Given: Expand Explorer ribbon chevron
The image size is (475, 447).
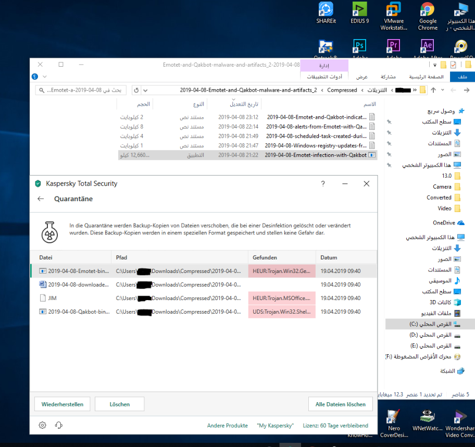Looking at the screenshot, I should [45, 77].
